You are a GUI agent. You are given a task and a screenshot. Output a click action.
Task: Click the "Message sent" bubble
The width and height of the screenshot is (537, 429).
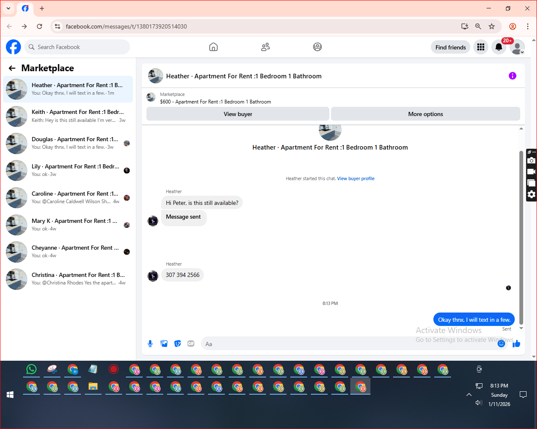coord(183,217)
